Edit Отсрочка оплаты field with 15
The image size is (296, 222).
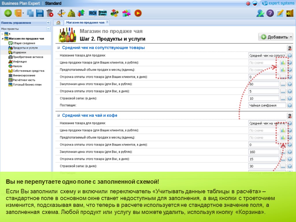click(x=264, y=159)
